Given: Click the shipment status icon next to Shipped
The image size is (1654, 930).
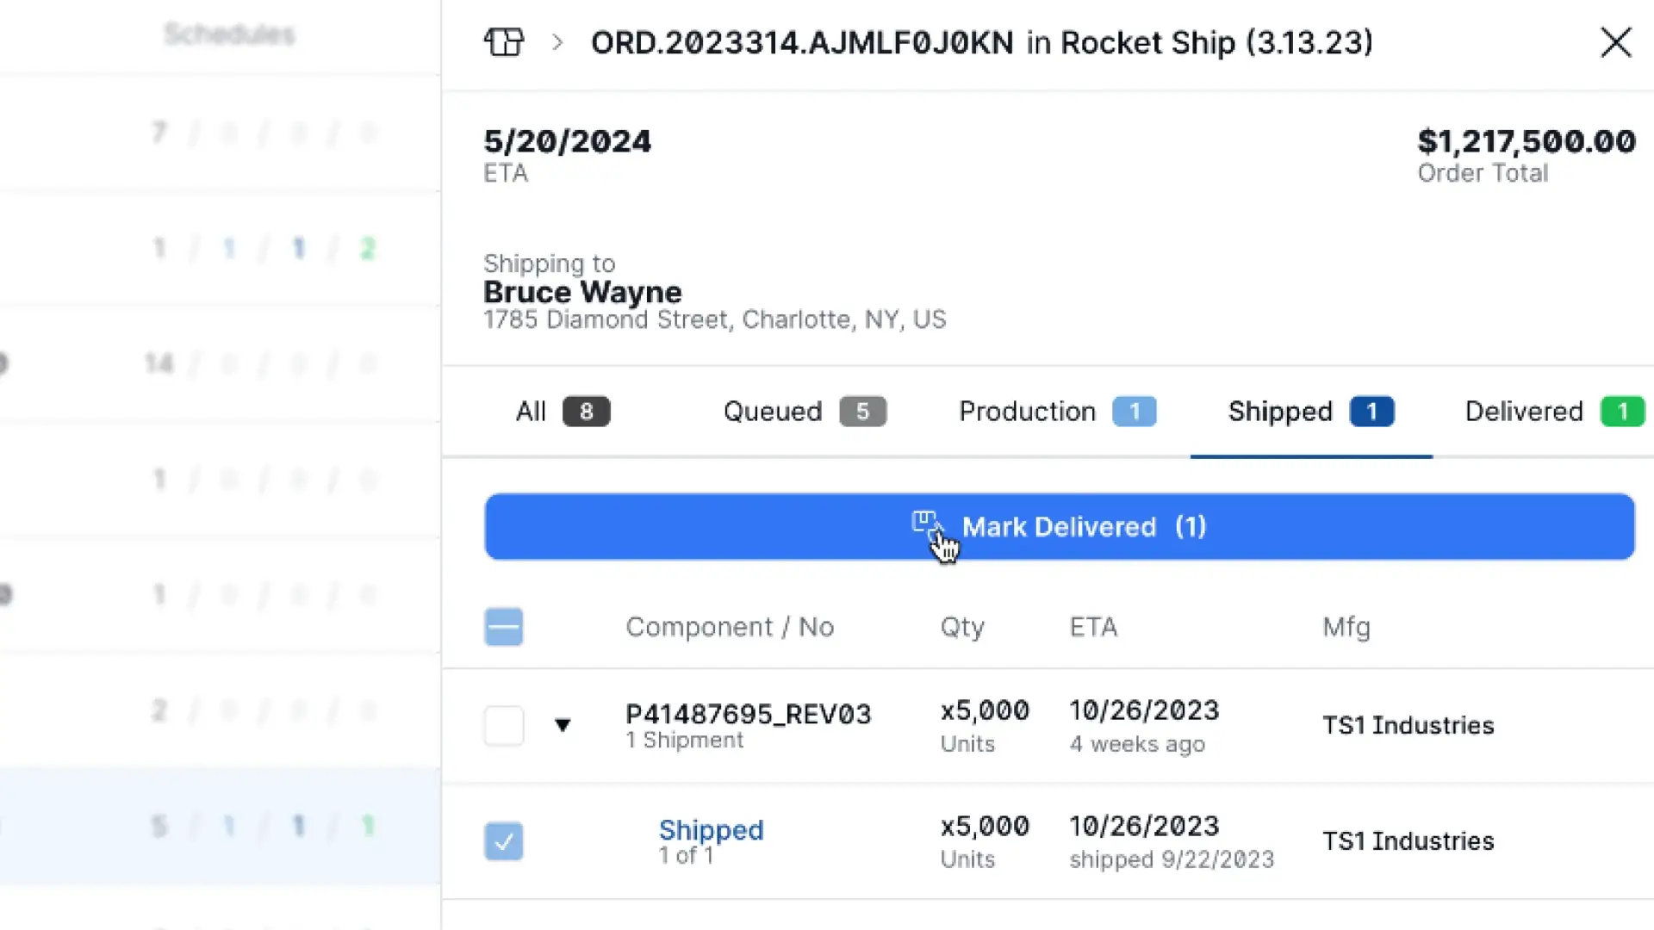Looking at the screenshot, I should pyautogui.click(x=506, y=840).
